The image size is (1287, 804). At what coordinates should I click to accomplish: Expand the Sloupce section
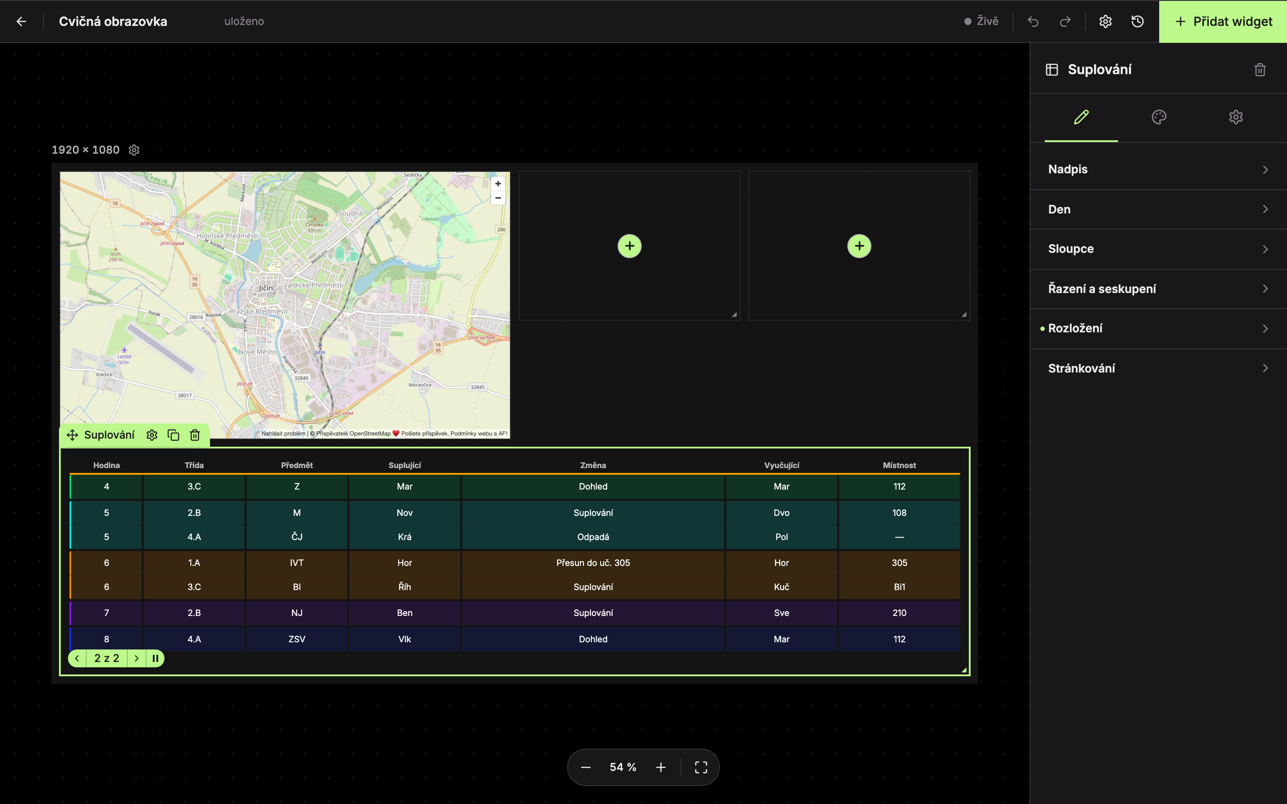click(x=1158, y=249)
